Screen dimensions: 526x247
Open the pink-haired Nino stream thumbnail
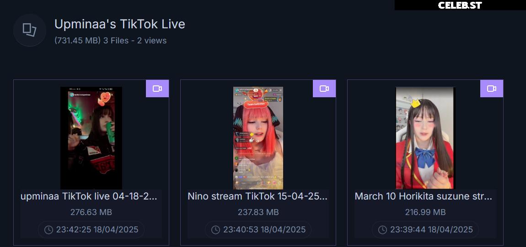258,138
